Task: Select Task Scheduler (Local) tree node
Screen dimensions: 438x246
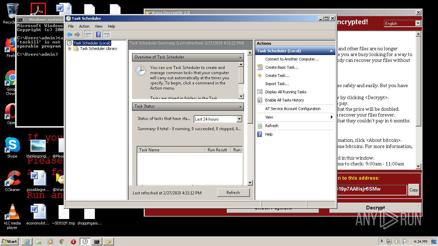Action: [x=92, y=43]
